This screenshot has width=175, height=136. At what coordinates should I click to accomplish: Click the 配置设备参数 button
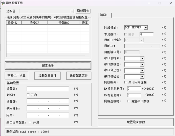pos(136,122)
